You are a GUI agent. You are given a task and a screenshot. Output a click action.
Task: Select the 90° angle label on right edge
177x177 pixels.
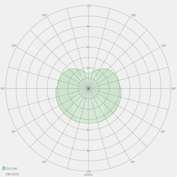(174, 88)
